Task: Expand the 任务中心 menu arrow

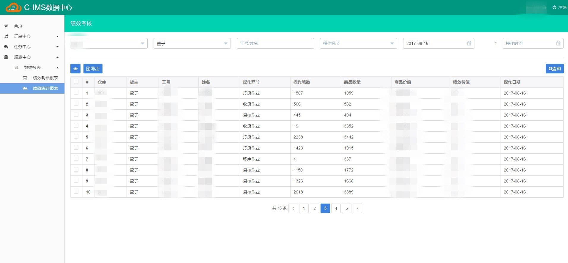Action: point(58,47)
